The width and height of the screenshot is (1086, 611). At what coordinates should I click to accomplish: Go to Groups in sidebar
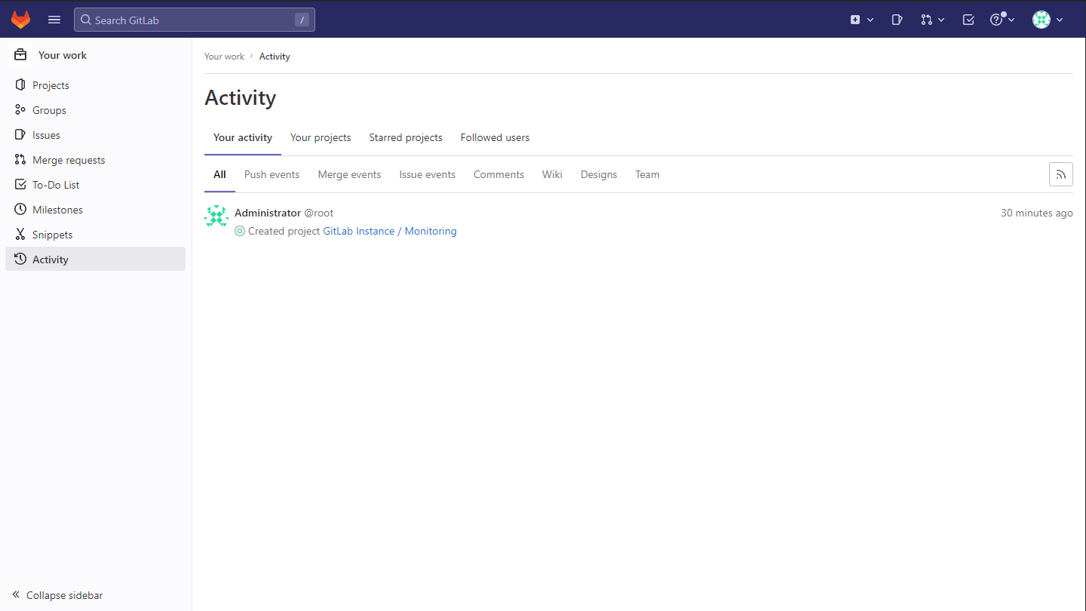click(x=95, y=110)
